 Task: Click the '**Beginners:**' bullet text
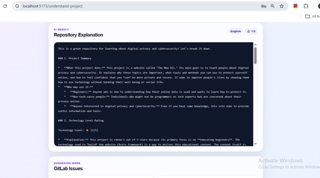[81, 92]
